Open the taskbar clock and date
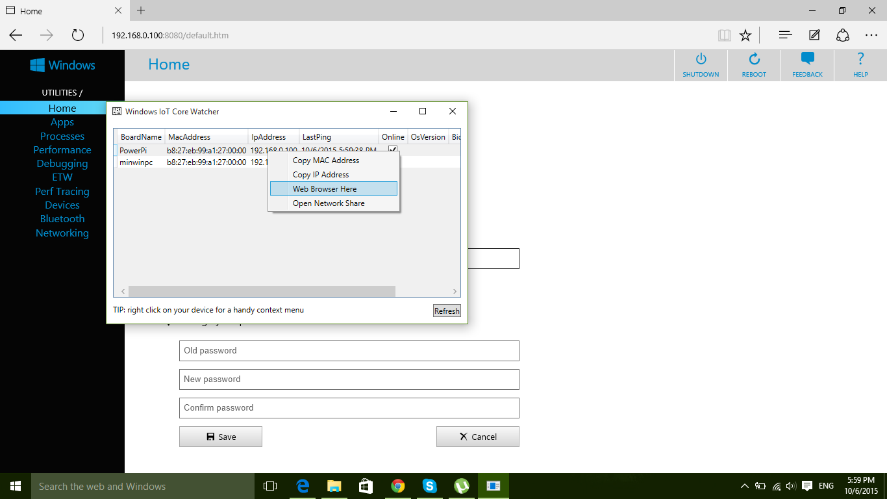Viewport: 887px width, 499px height. 862,486
